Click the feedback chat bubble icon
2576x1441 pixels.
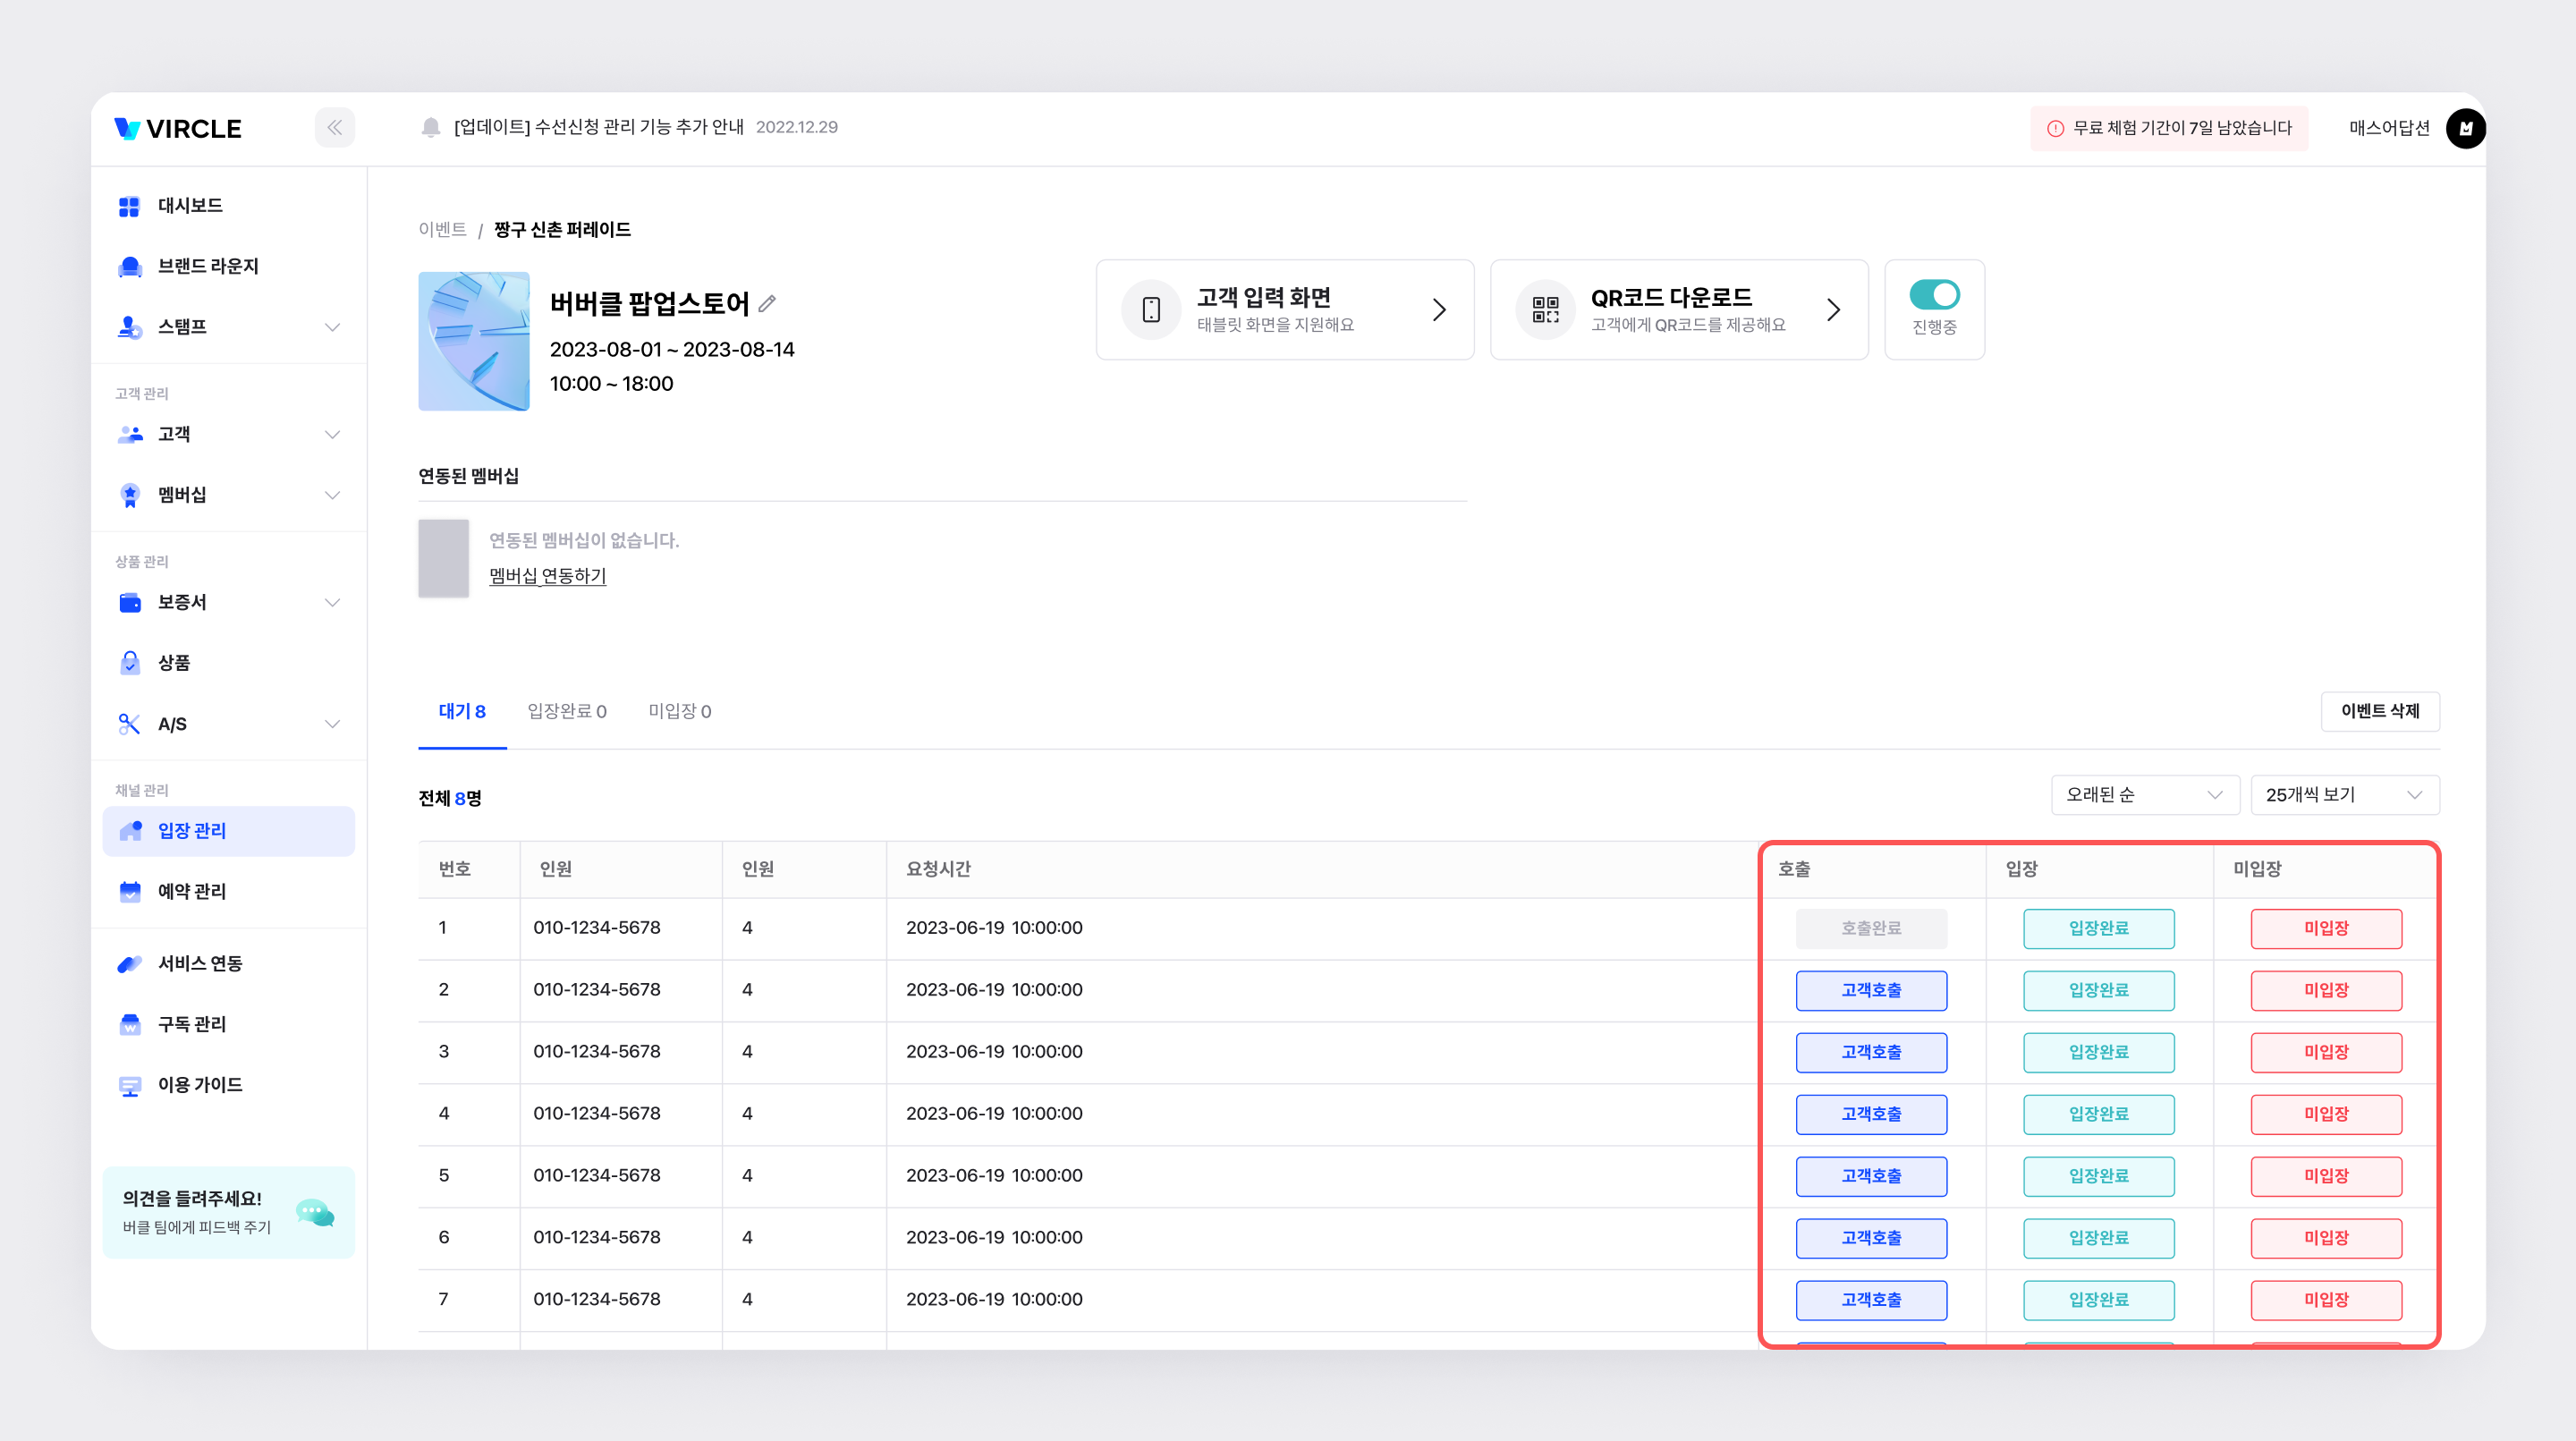tap(315, 1213)
